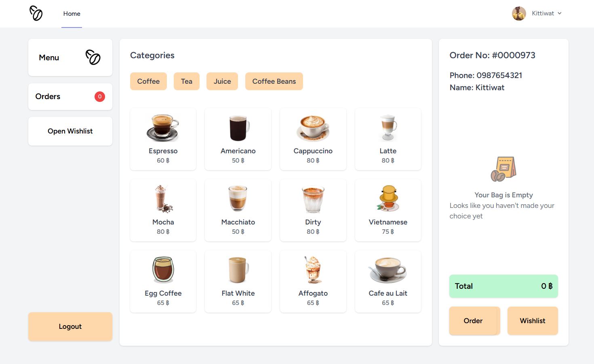
Task: Click Kittiwat's profile avatar picture
Action: pos(519,13)
